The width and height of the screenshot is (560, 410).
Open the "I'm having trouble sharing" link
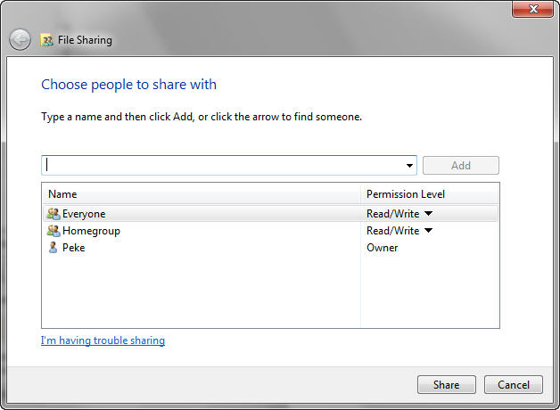(x=103, y=340)
